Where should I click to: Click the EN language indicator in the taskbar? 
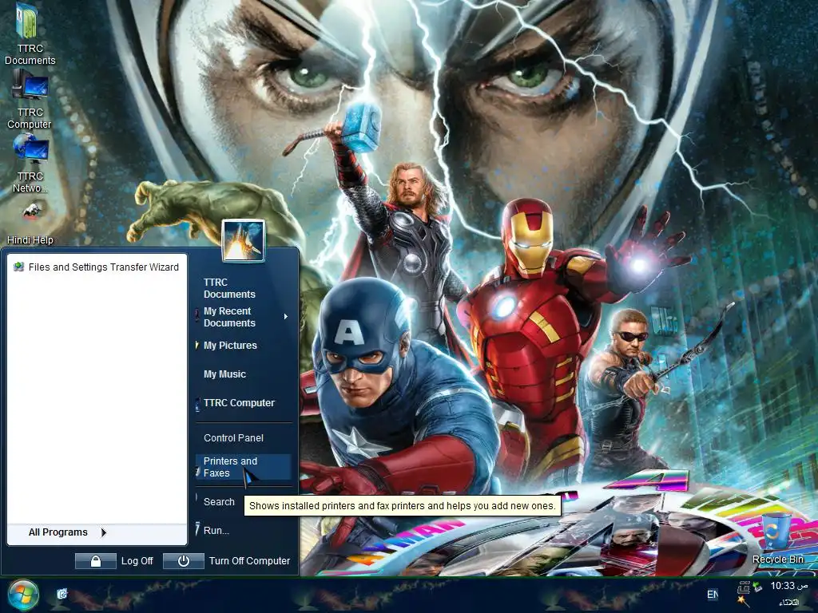(712, 594)
